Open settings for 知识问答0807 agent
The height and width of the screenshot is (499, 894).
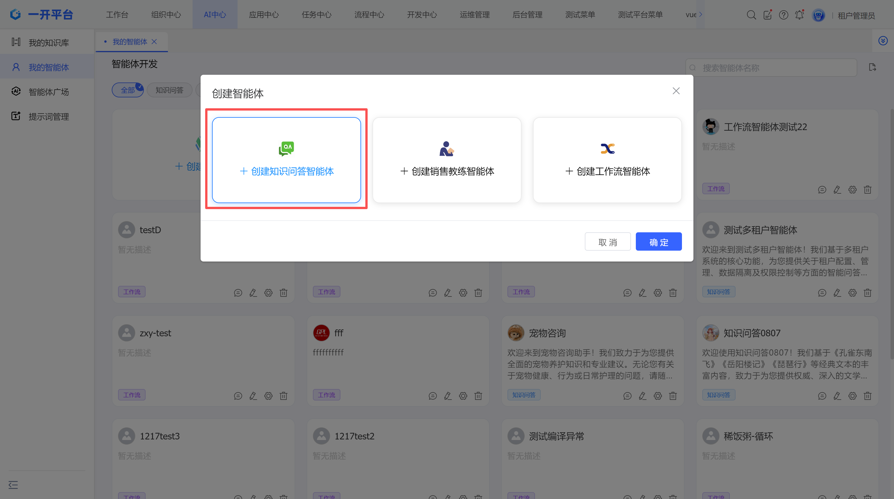[852, 396]
